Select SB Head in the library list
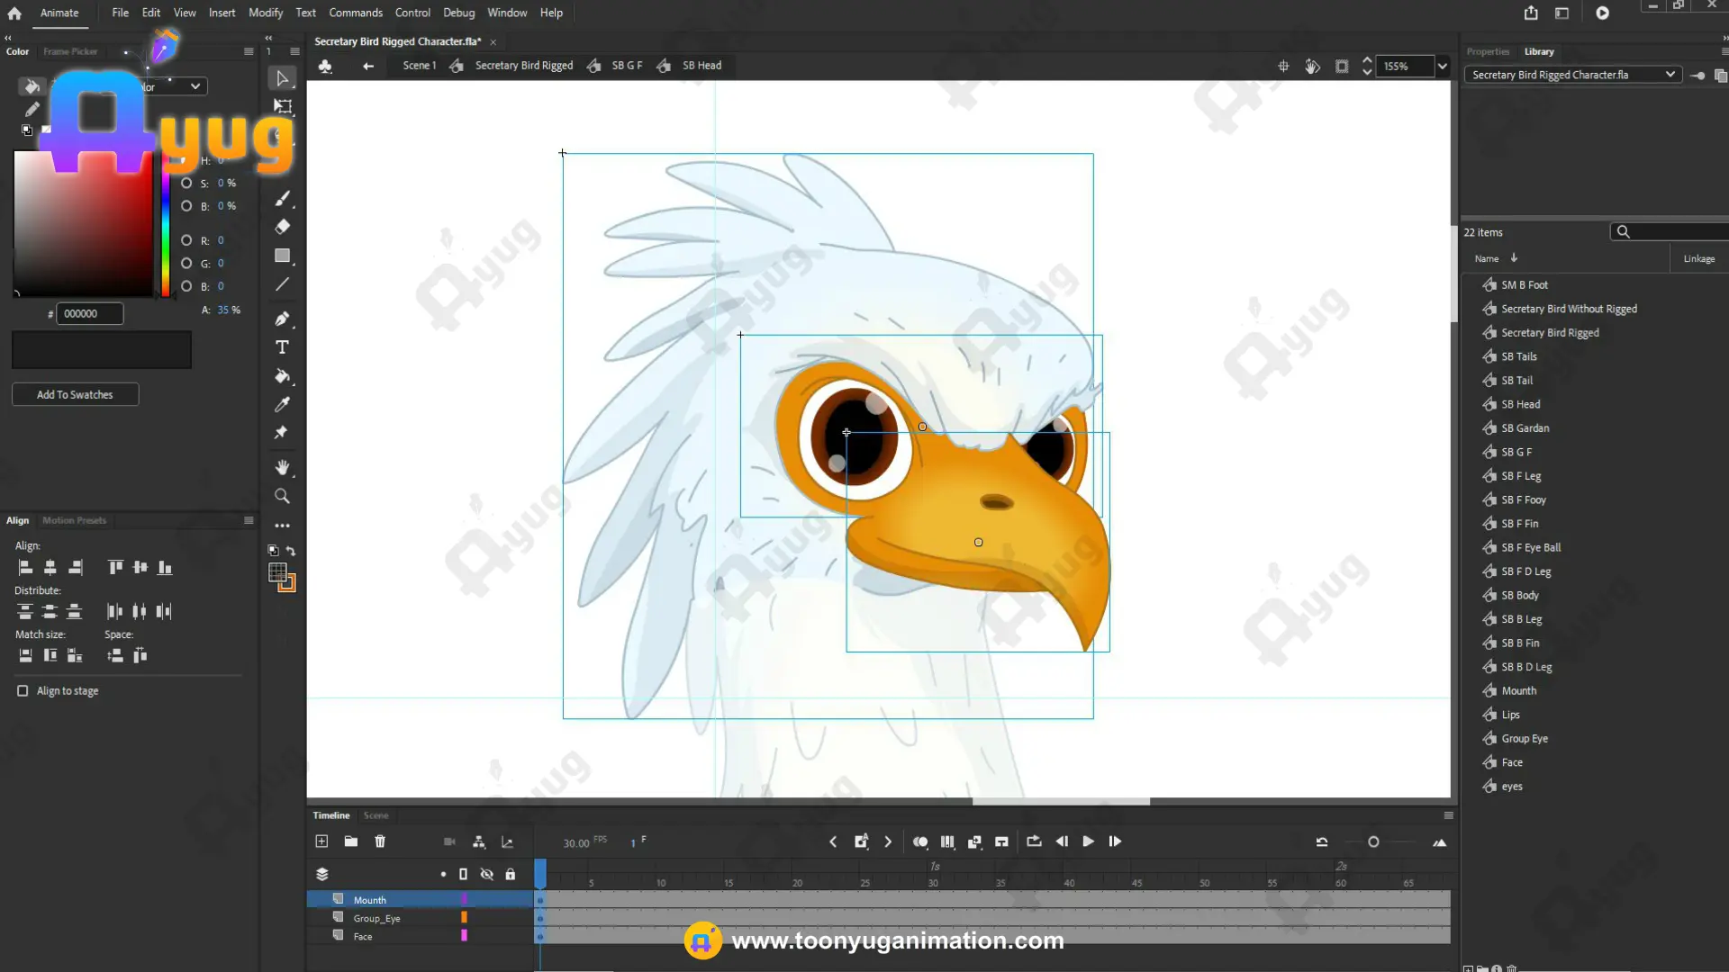1729x972 pixels. pos(1520,404)
